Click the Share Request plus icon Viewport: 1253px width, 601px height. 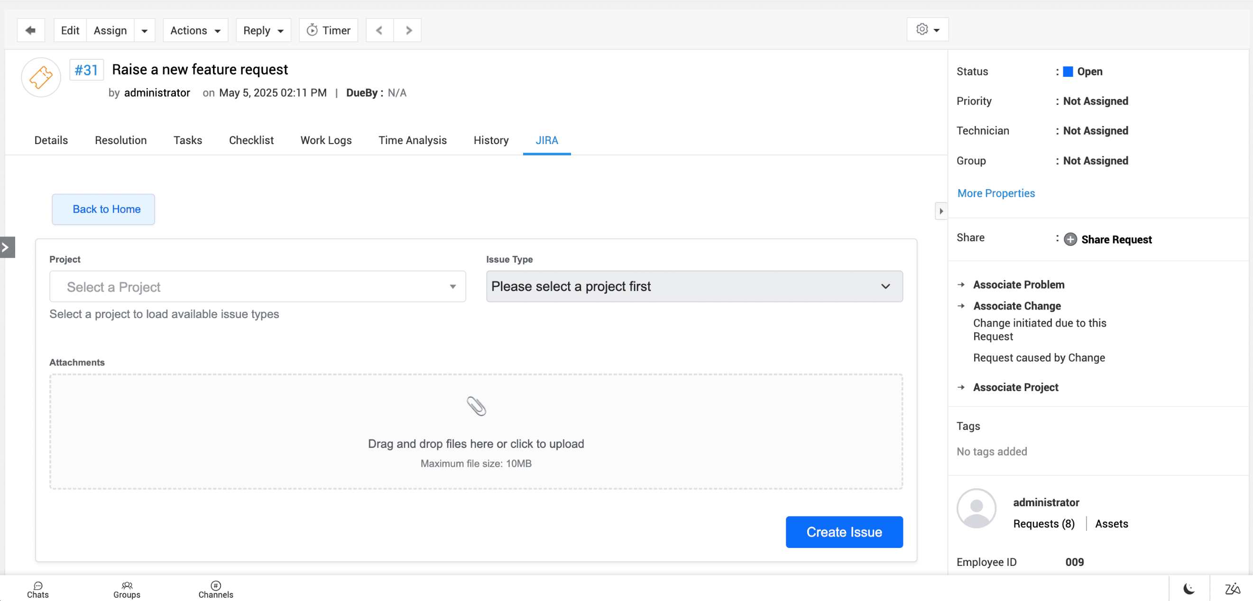pyautogui.click(x=1070, y=239)
